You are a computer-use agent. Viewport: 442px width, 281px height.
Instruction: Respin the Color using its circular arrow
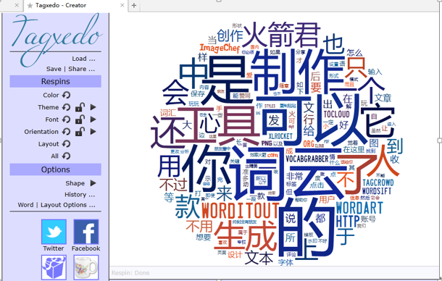click(66, 95)
